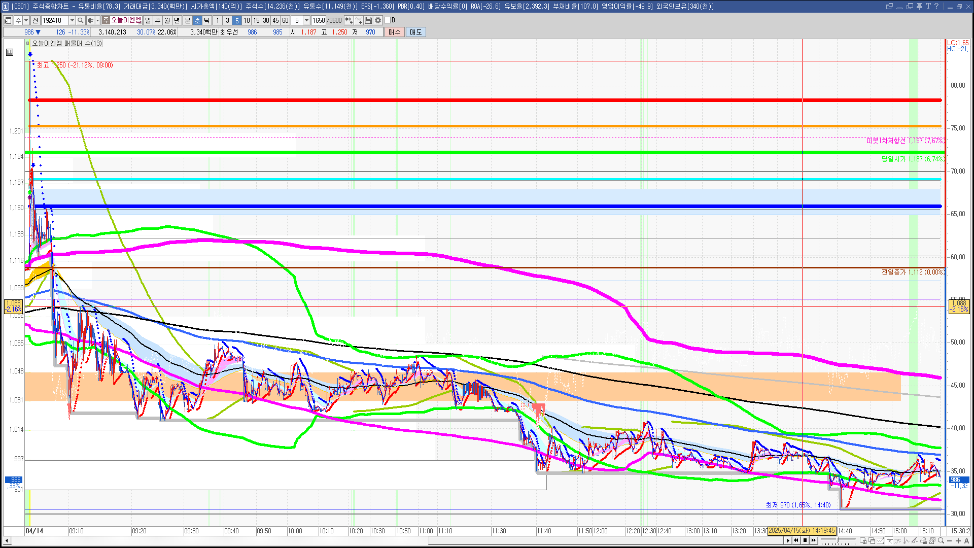The width and height of the screenshot is (974, 548).
Task: Open chart settings gear icon
Action: (378, 20)
